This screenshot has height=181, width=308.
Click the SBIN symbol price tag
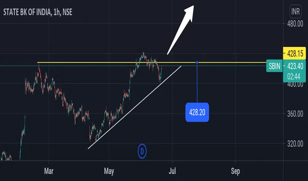pyautogui.click(x=274, y=66)
